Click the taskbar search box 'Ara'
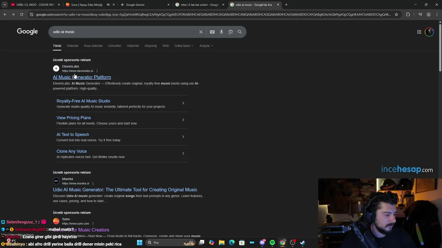The height and width of the screenshot is (248, 442). click(171, 242)
